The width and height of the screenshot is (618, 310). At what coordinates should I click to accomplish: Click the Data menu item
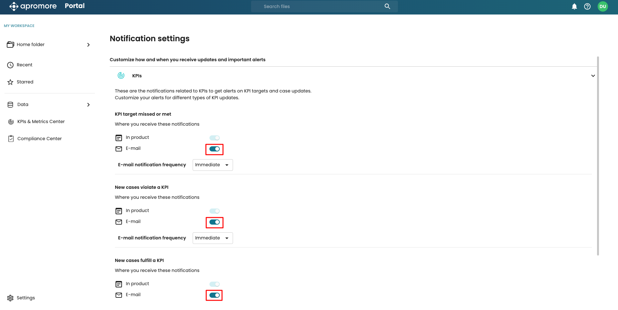coord(23,104)
